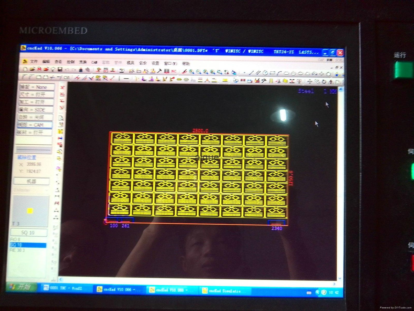Viewport: 414px width, 311px height.
Task: Click the yellow bar icon in second toolbar
Action: (225, 80)
